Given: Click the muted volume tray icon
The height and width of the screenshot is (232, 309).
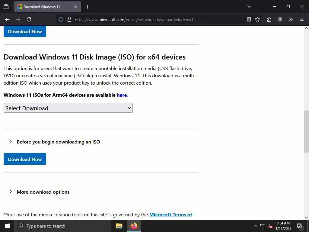Looking at the screenshot, I should [270, 226].
